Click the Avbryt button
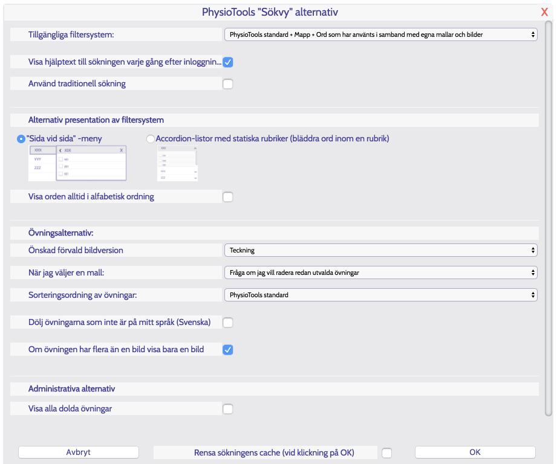Viewport: 557px width, 464px height. click(79, 453)
